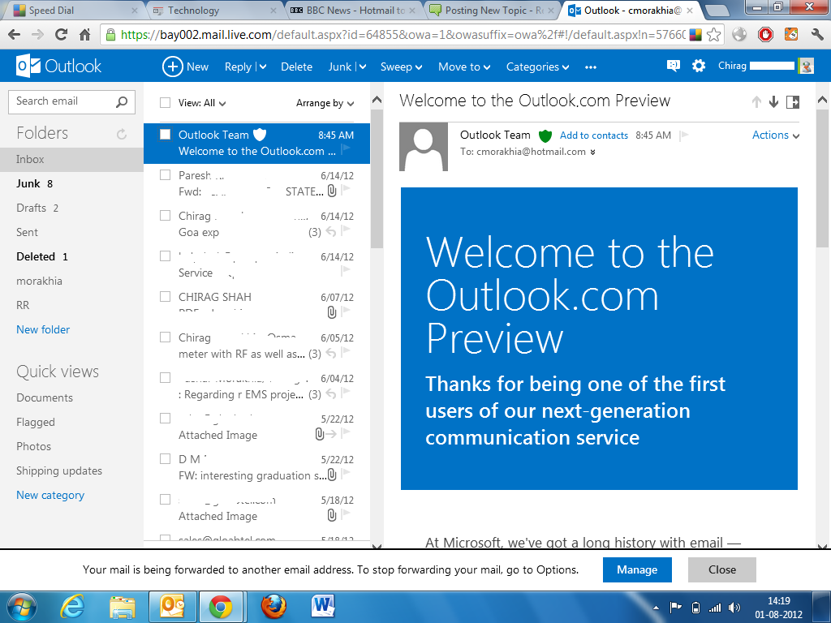831x623 pixels.
Task: Check the Service email checkbox
Action: pos(166,256)
